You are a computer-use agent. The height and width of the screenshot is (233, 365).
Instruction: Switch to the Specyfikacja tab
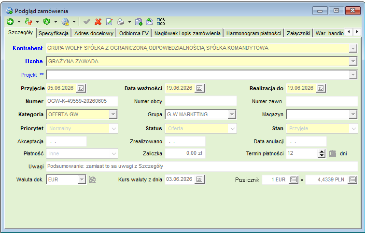(x=54, y=33)
